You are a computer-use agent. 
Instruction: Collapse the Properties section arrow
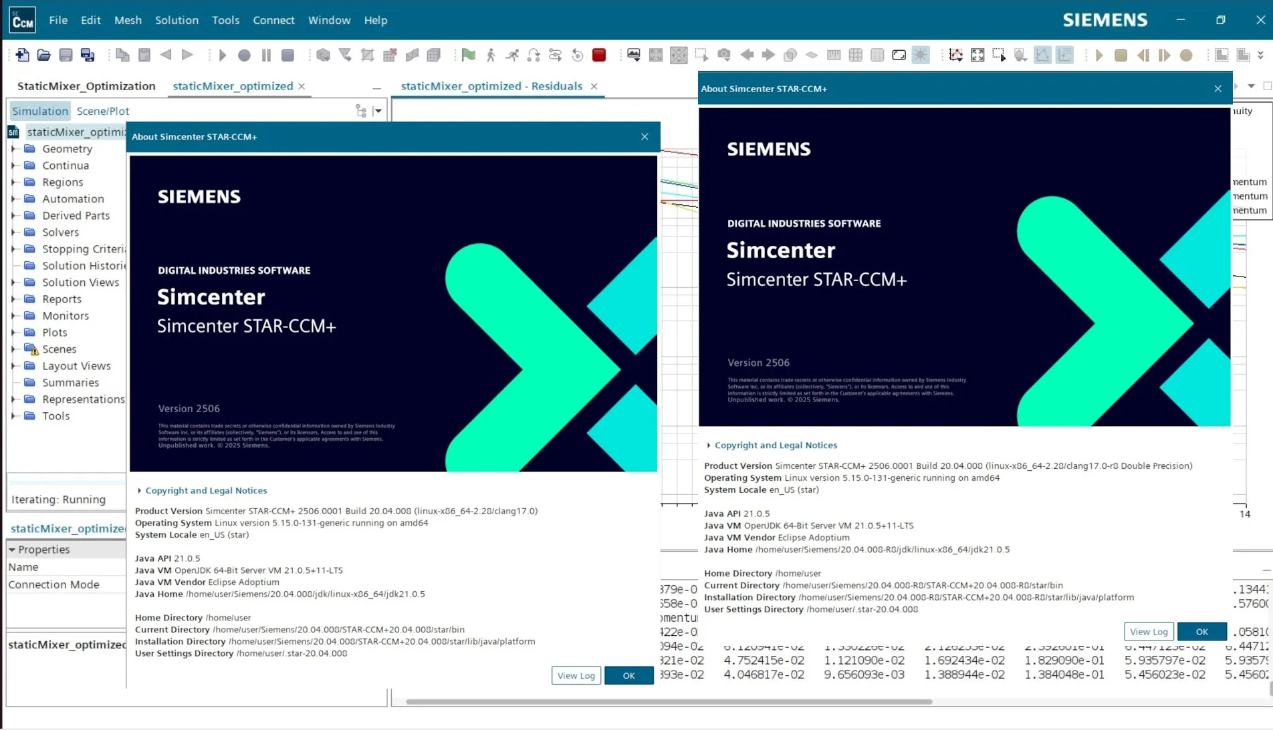pyautogui.click(x=12, y=549)
